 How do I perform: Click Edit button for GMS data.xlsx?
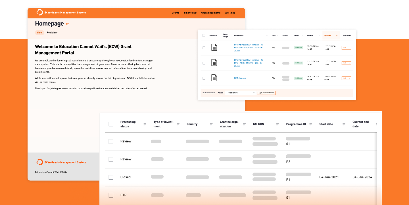tap(345, 78)
